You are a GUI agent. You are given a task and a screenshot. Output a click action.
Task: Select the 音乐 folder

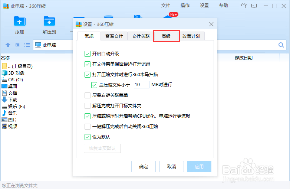pos(9,113)
